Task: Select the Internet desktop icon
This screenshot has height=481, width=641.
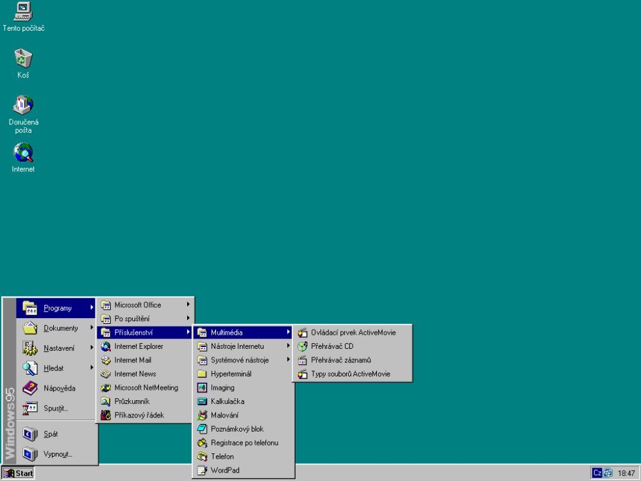Action: (23, 158)
